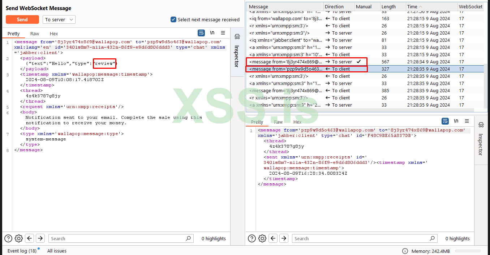Open hamburger menu in response viewer
Image resolution: width=490 pixels, height=255 pixels.
[467, 121]
